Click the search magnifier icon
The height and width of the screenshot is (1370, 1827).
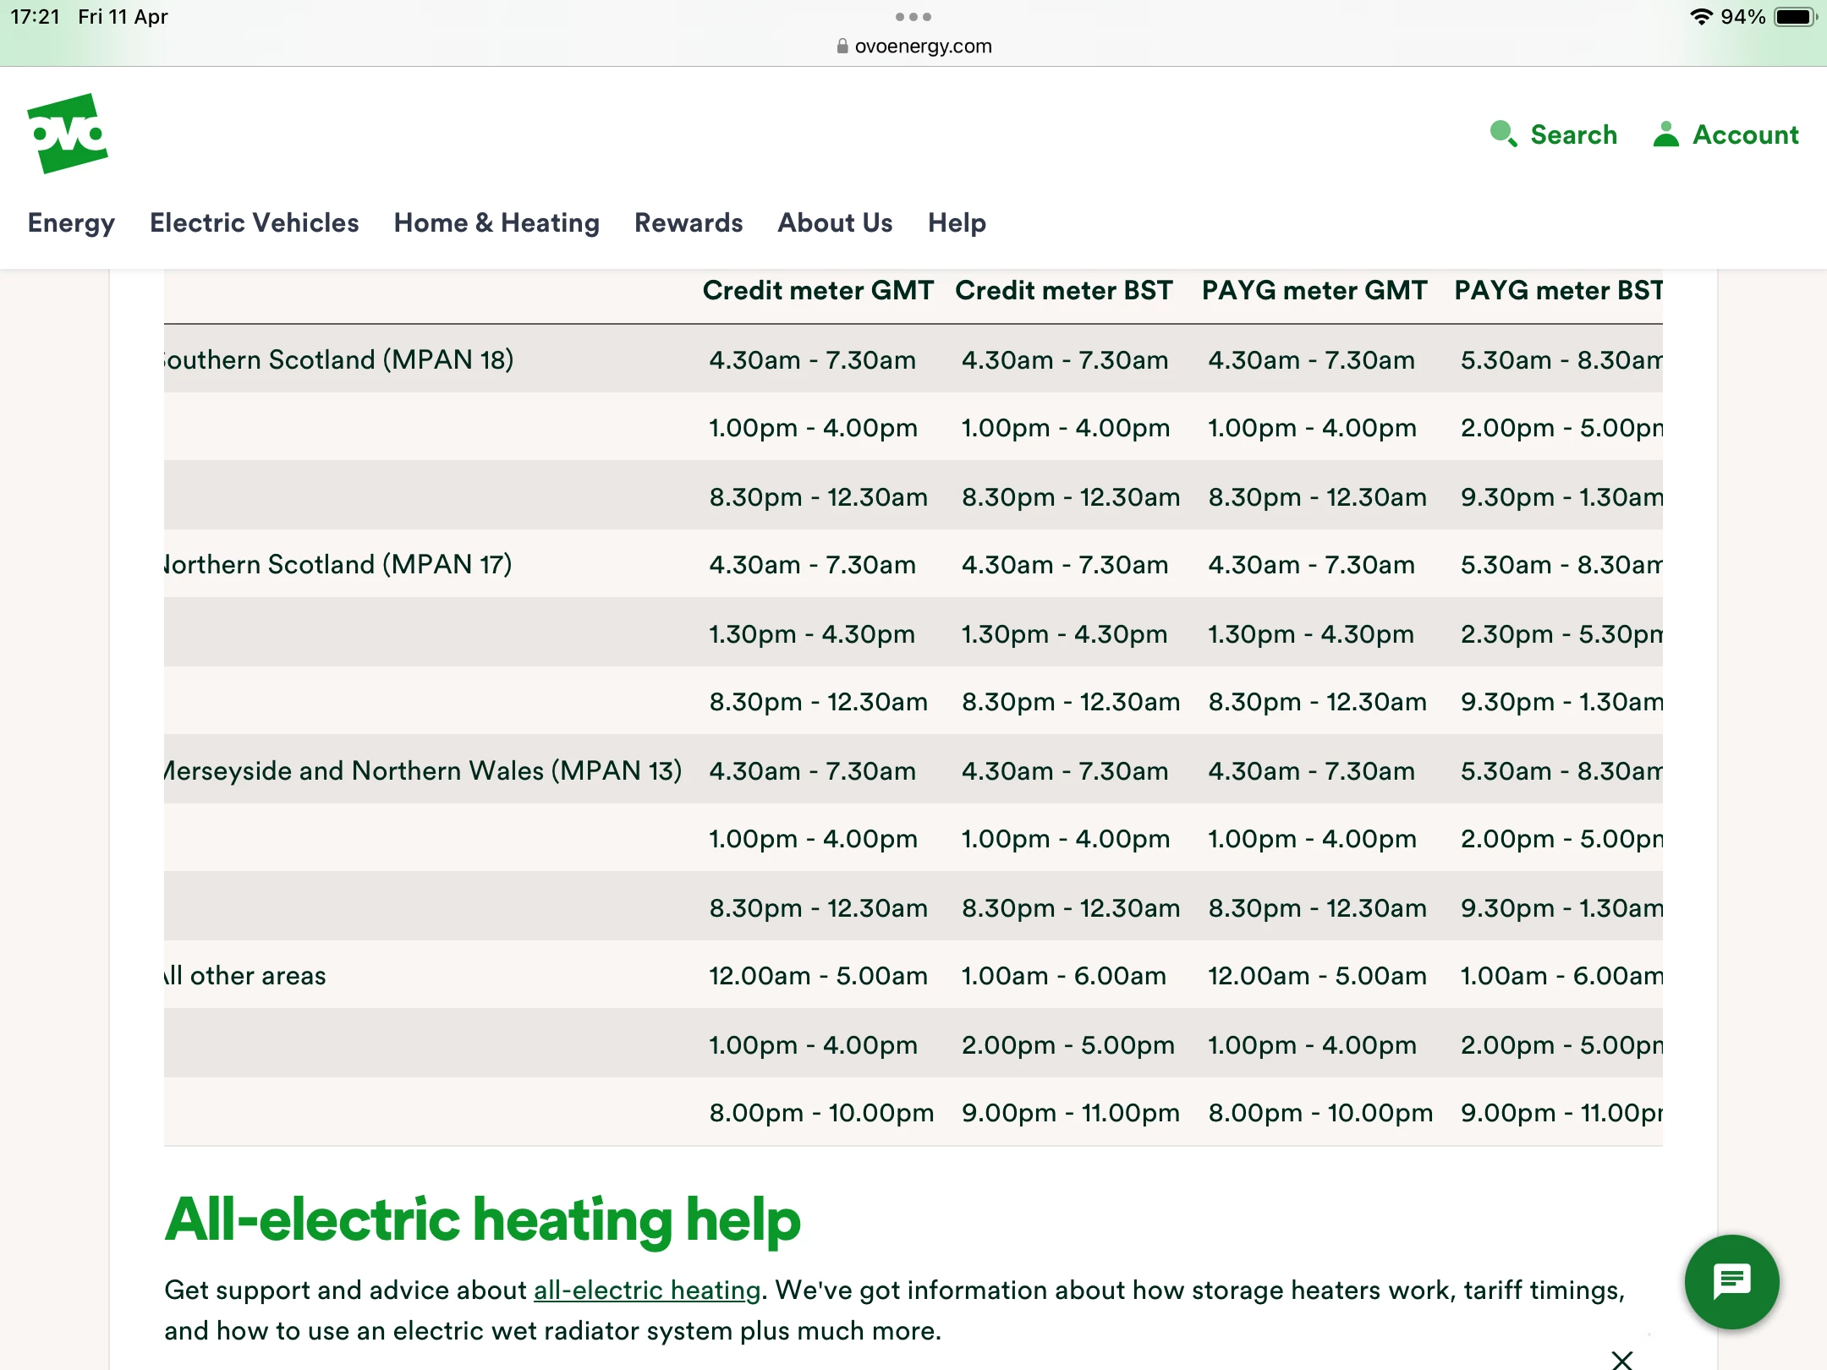coord(1503,134)
